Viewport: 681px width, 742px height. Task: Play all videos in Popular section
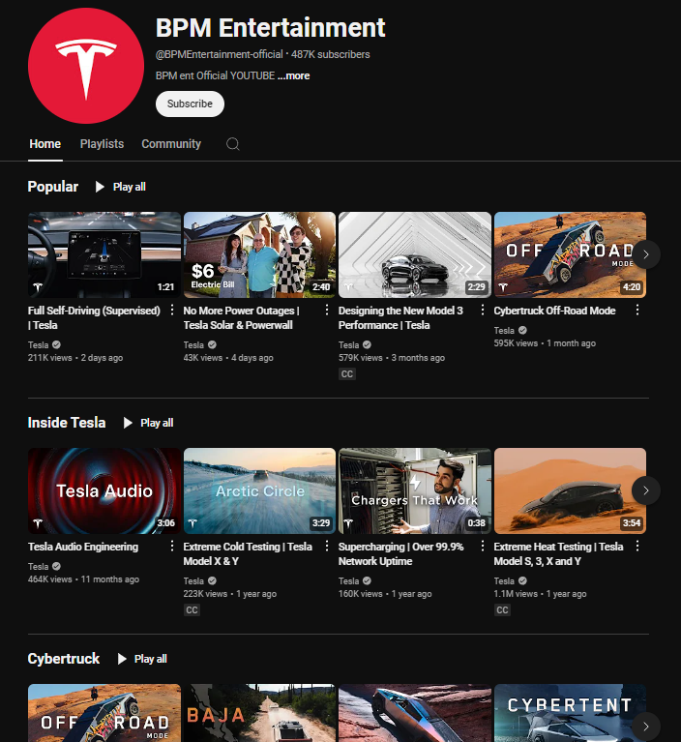[x=120, y=187]
